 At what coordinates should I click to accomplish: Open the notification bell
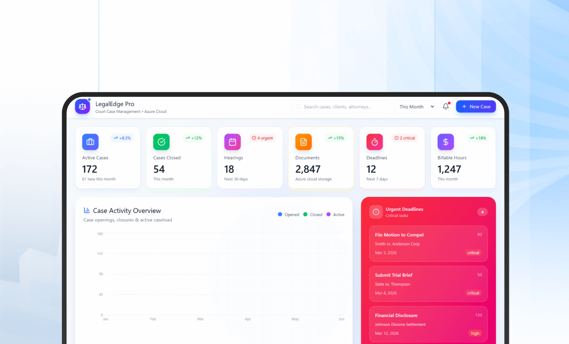tap(445, 106)
